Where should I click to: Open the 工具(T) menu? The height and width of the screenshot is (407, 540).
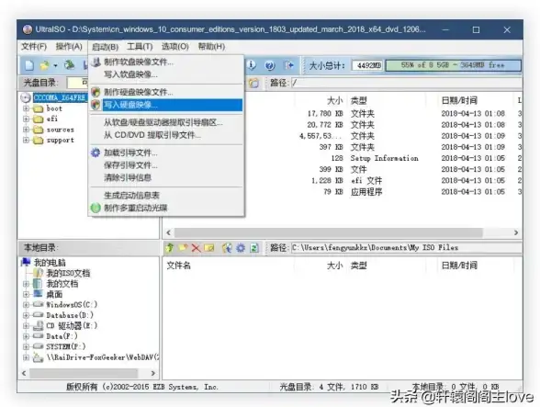[140, 47]
